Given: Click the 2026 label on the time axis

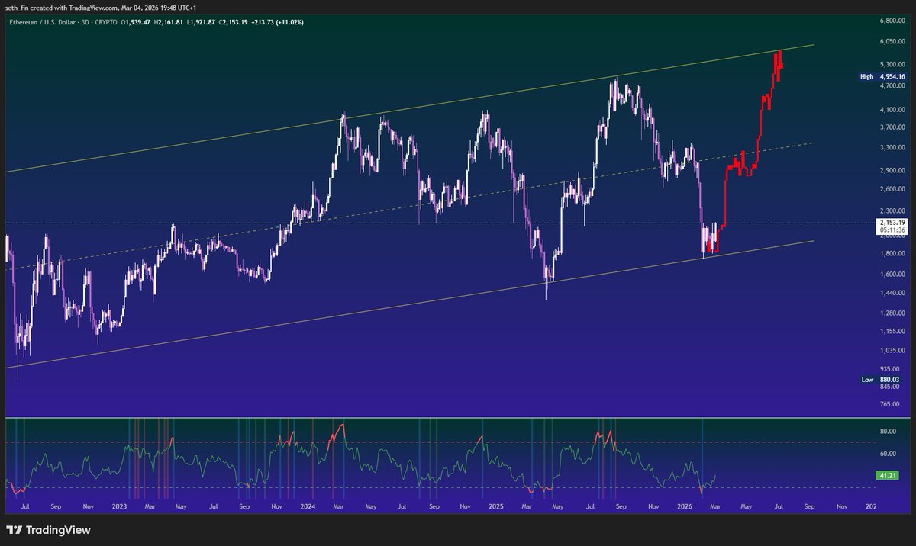Looking at the screenshot, I should pos(685,506).
